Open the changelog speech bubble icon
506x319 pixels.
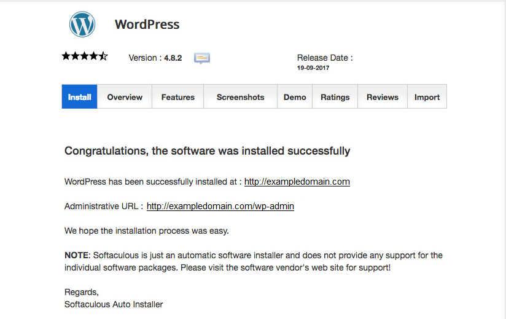202,58
